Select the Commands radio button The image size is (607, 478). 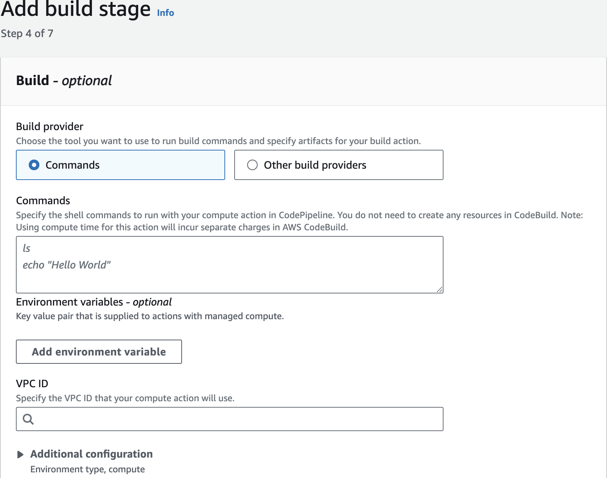34,165
